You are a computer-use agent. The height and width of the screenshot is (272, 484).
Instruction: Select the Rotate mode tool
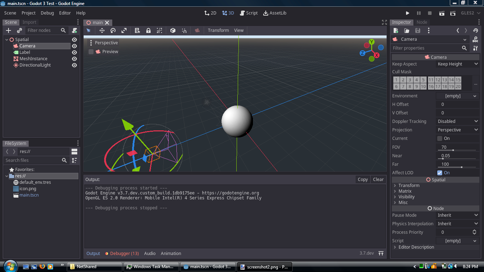pyautogui.click(x=113, y=30)
